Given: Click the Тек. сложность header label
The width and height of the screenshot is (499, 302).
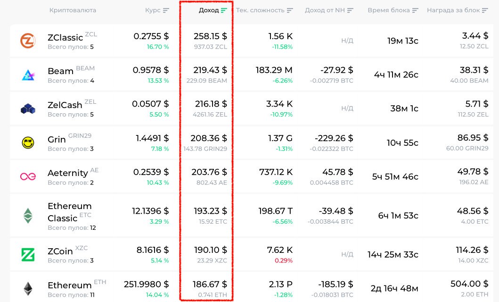Looking at the screenshot, I should pyautogui.click(x=260, y=10).
